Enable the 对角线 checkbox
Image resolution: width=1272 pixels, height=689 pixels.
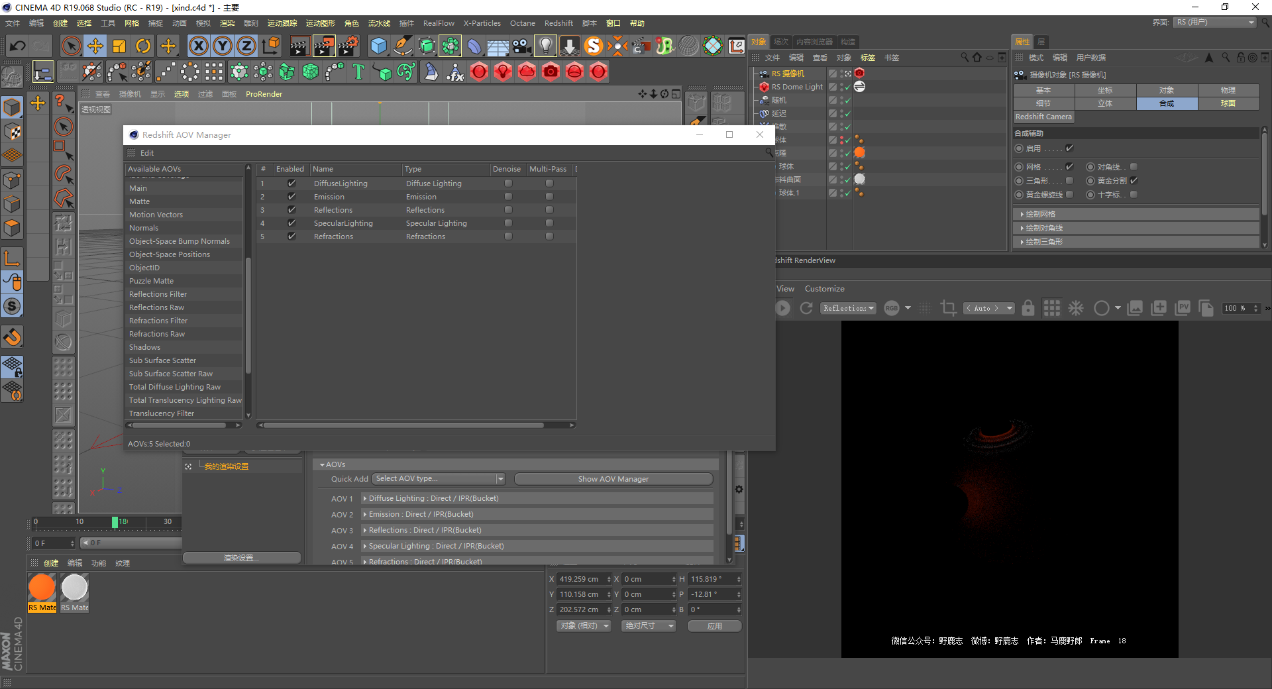coord(1134,167)
